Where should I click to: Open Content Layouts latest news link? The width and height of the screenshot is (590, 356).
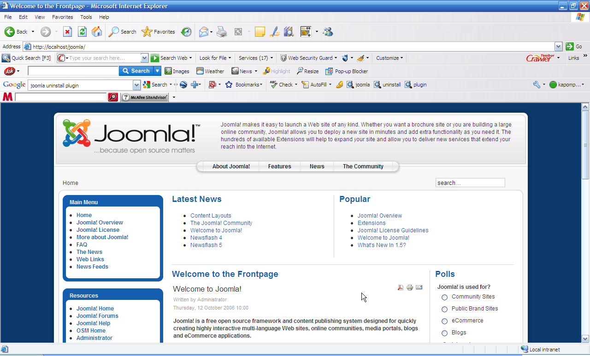(x=211, y=216)
